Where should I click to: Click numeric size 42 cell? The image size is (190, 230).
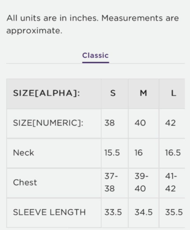click(171, 123)
